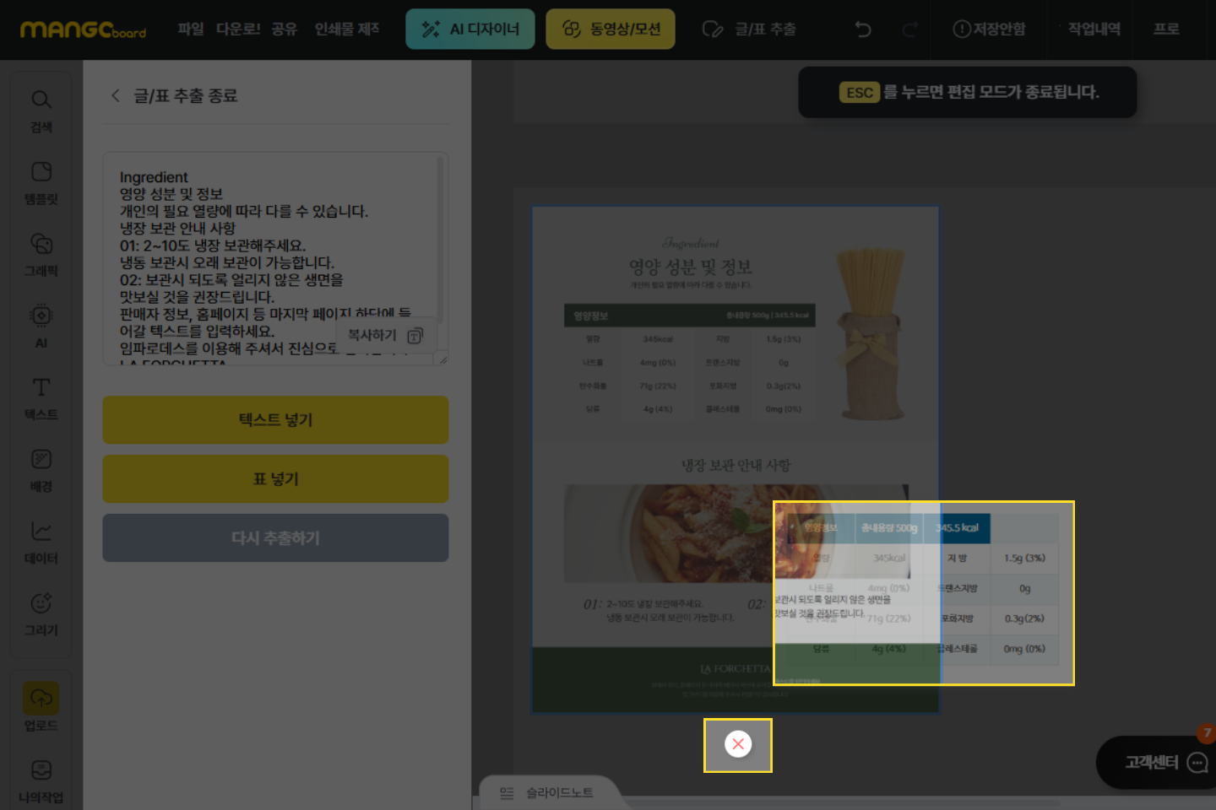Open the Draw (그리기) sidebar tool
This screenshot has width=1216, height=810.
click(41, 613)
